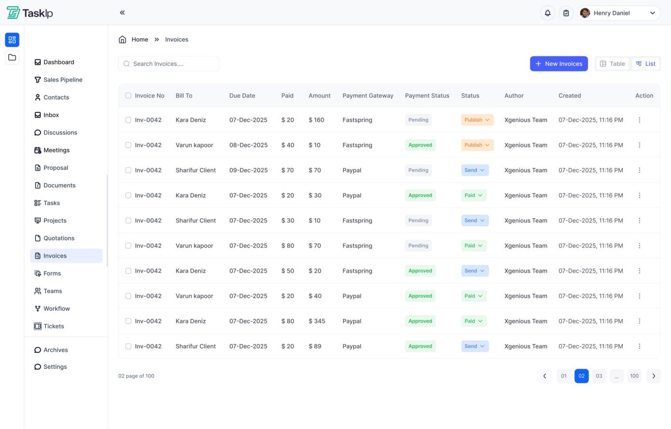This screenshot has width=671, height=429.
Task: Collapse sidebar with double chevron icon
Action: (122, 13)
